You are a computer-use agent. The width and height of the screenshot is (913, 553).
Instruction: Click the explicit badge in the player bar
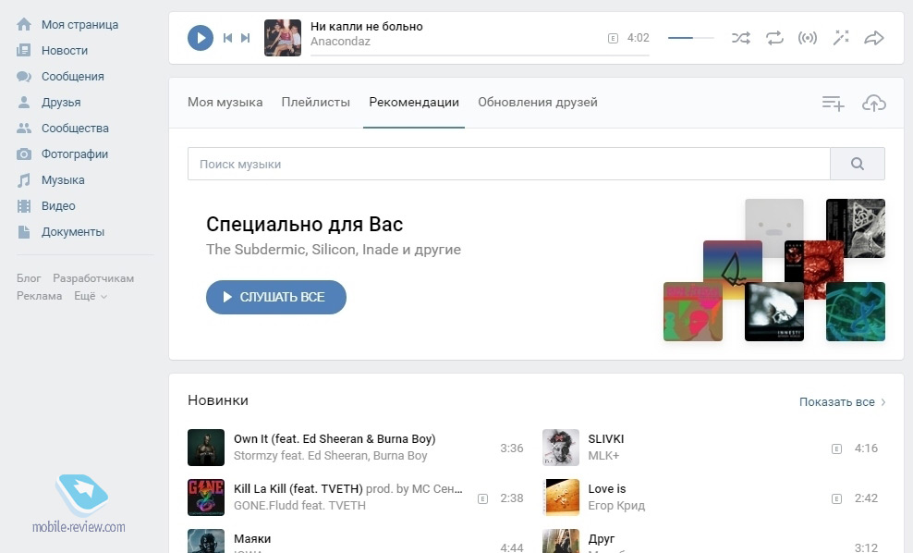point(613,39)
